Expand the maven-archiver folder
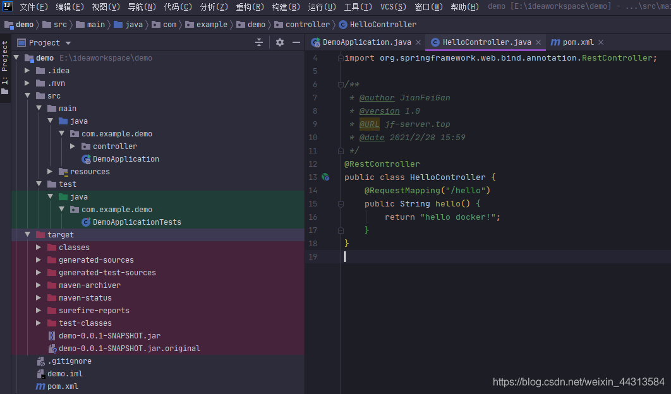Viewport: 671px width, 394px height. click(39, 285)
